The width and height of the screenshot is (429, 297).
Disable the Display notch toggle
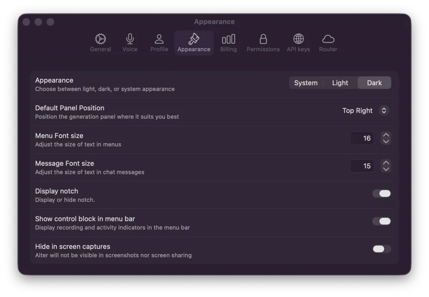click(381, 193)
